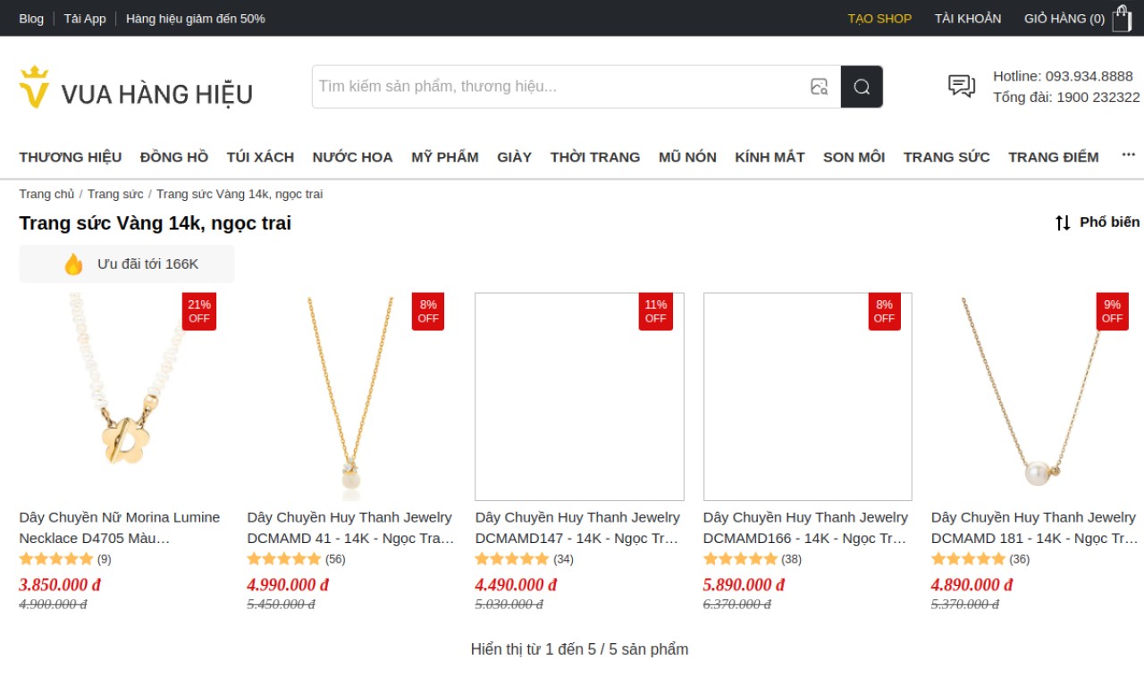Image resolution: width=1144 pixels, height=686 pixels.
Task: Expand more categories with the three-dots menu
Action: click(x=1128, y=155)
